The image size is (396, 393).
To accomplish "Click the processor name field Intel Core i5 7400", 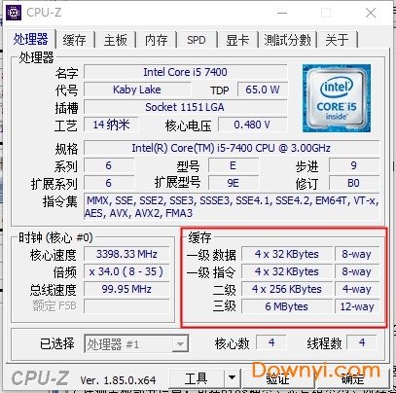I will click(185, 72).
